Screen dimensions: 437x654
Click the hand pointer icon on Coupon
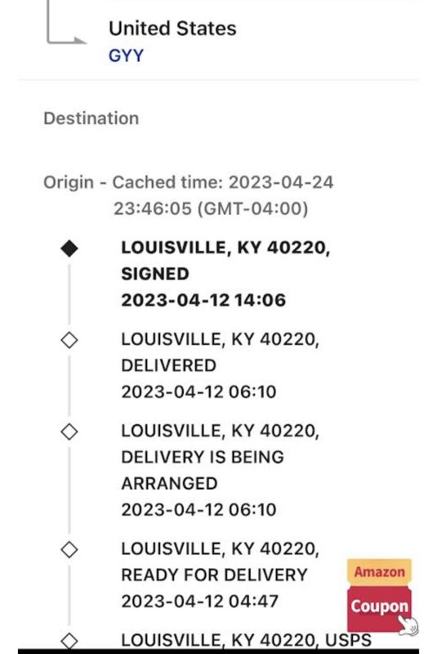(408, 625)
